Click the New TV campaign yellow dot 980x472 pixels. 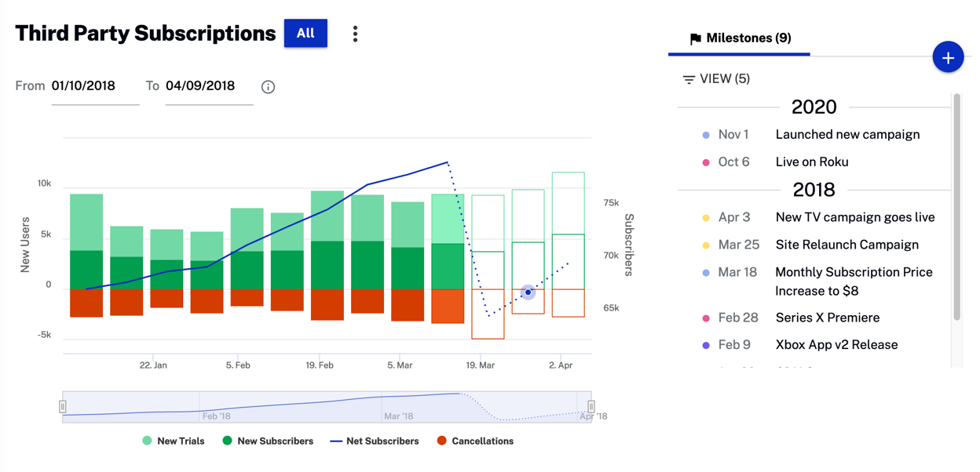point(706,218)
